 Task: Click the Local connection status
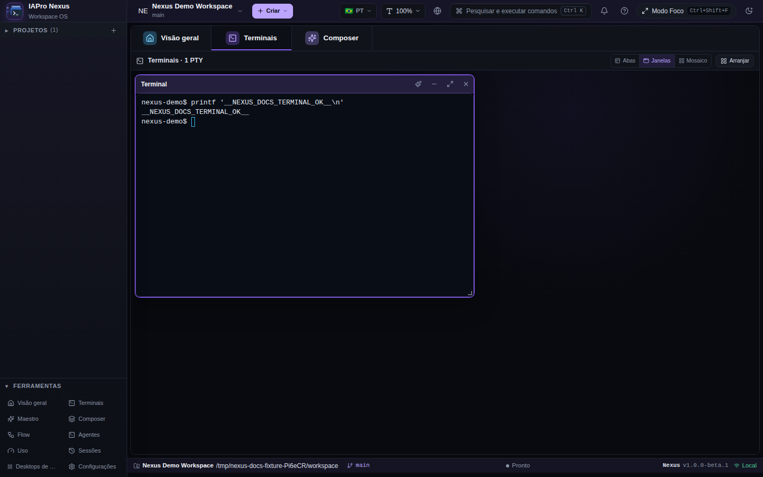point(745,466)
